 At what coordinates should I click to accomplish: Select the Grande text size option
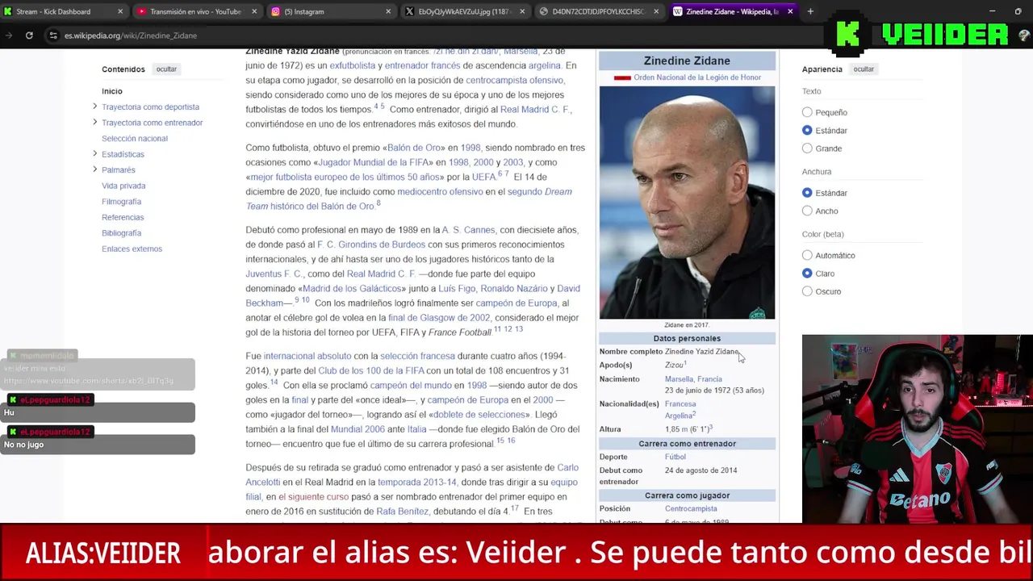807,148
